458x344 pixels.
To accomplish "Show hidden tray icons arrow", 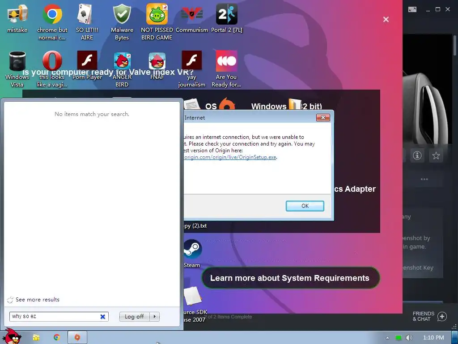I will click(x=387, y=338).
